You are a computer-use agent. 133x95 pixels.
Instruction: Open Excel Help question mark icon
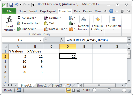click(x=111, y=11)
